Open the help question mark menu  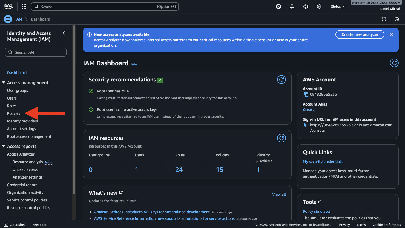[306, 7]
